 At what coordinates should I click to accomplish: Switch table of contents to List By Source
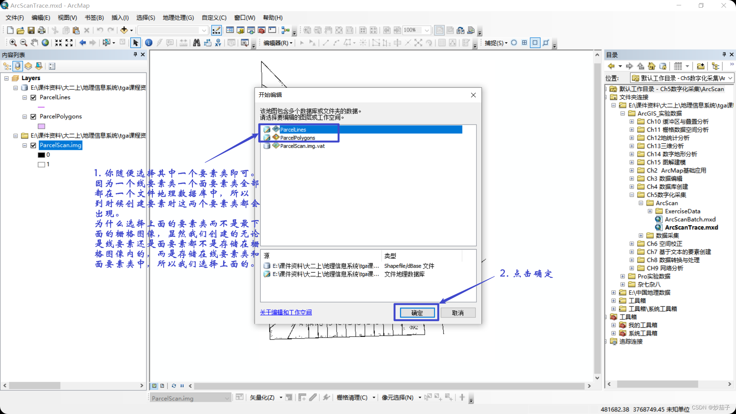coord(18,66)
